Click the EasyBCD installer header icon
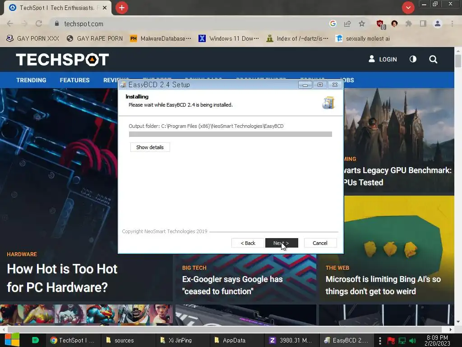 click(x=328, y=103)
